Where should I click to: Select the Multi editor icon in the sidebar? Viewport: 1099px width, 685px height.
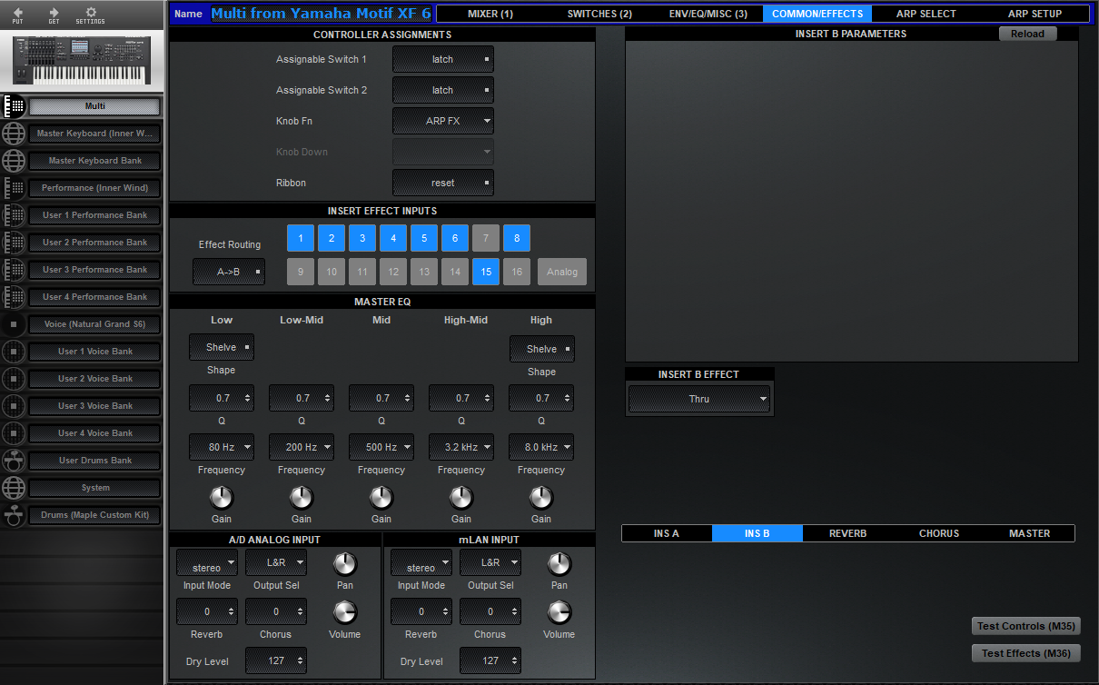(x=14, y=106)
